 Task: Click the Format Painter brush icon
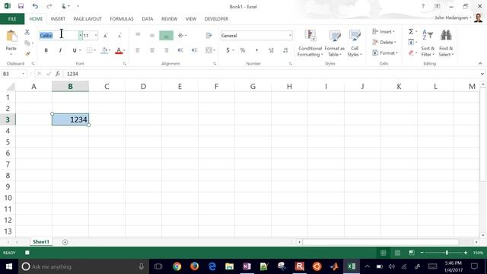click(27, 54)
